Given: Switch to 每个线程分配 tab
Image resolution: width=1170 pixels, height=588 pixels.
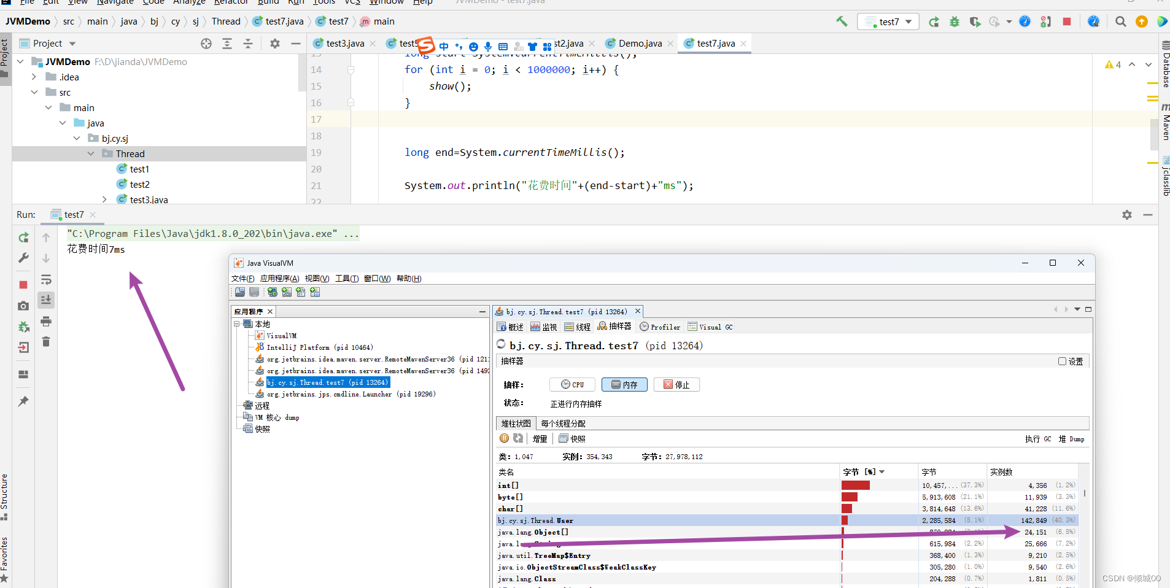Looking at the screenshot, I should [x=563, y=424].
